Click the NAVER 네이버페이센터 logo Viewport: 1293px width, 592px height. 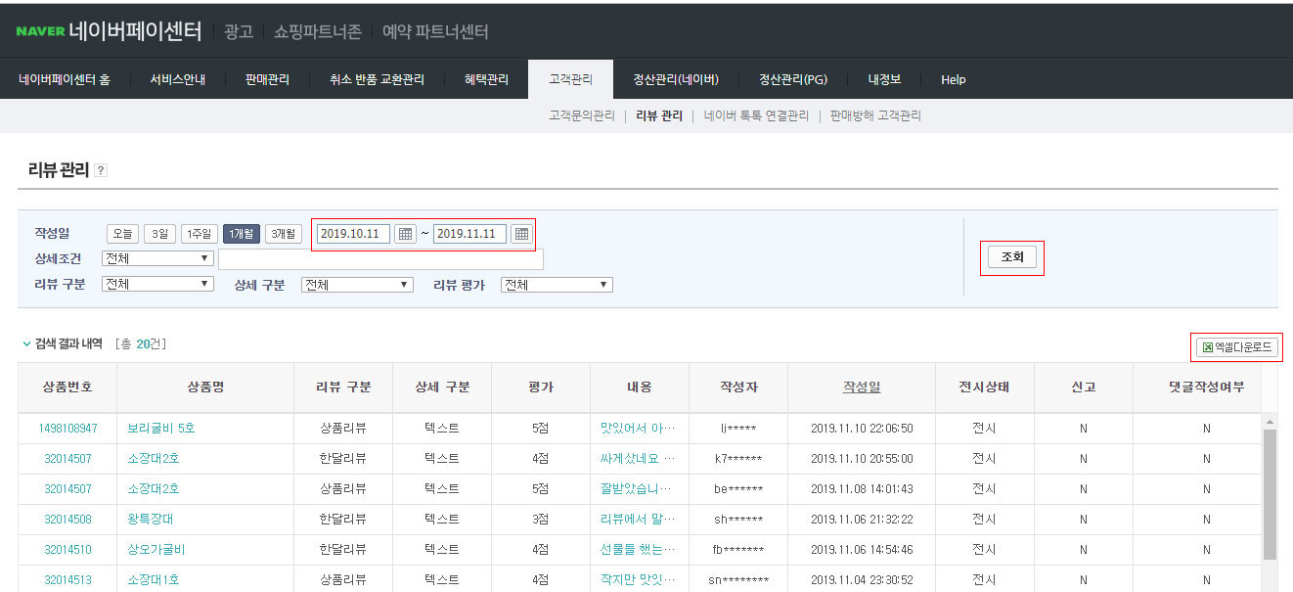[x=109, y=31]
